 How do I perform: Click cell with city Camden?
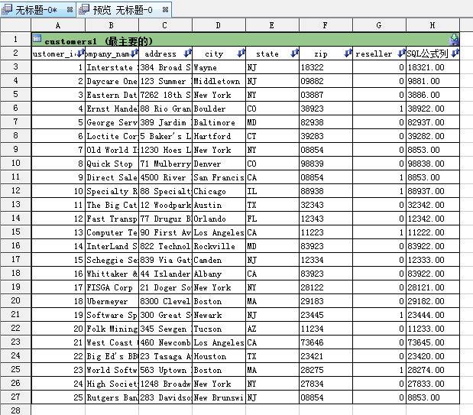[219, 260]
